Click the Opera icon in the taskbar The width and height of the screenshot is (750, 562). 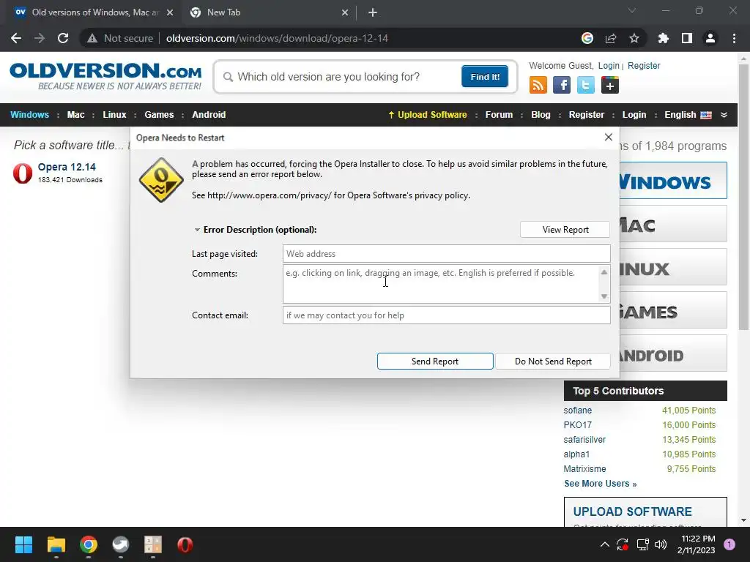pos(185,544)
